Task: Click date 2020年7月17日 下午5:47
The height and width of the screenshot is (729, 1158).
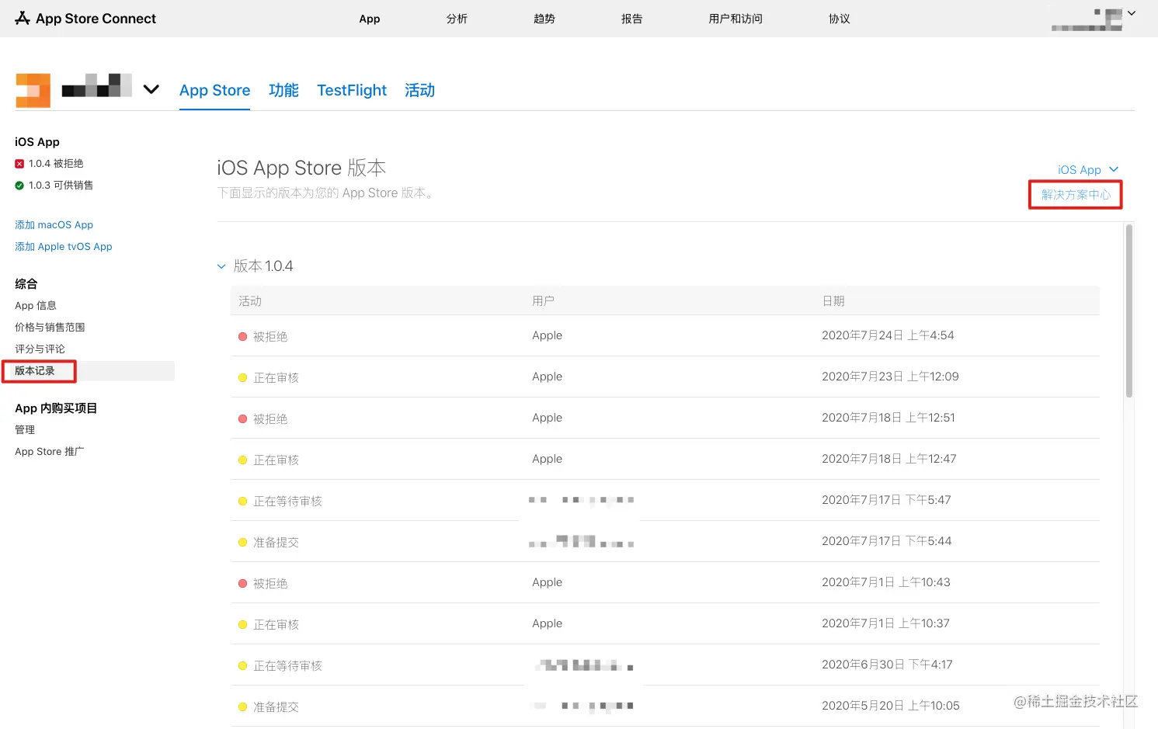Action: [x=886, y=500]
